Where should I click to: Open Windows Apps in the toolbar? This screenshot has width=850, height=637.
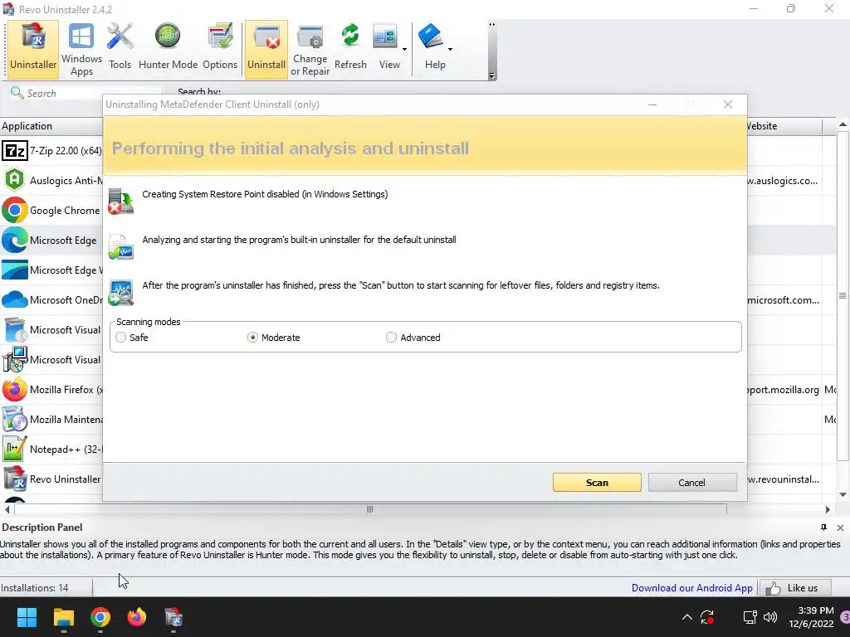pyautogui.click(x=81, y=49)
